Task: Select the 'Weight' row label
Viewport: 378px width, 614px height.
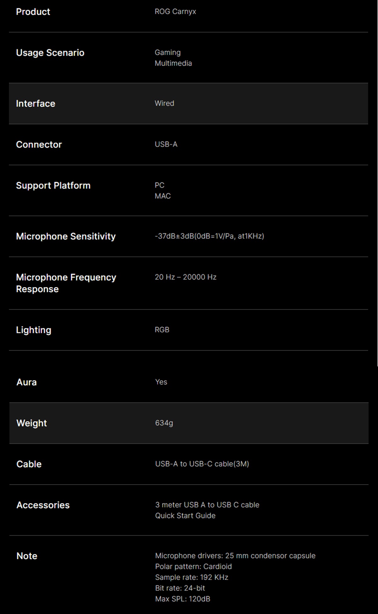Action: click(x=31, y=423)
